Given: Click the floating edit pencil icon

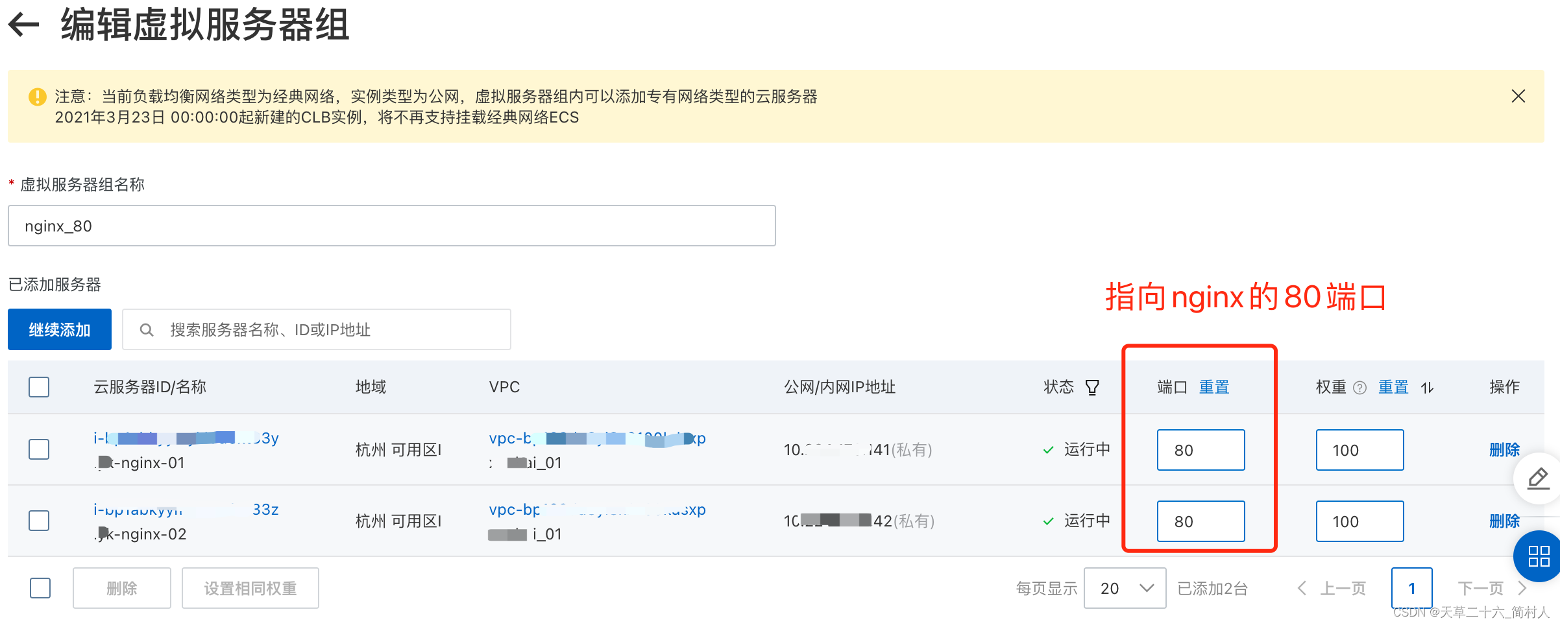Looking at the screenshot, I should click(1538, 479).
